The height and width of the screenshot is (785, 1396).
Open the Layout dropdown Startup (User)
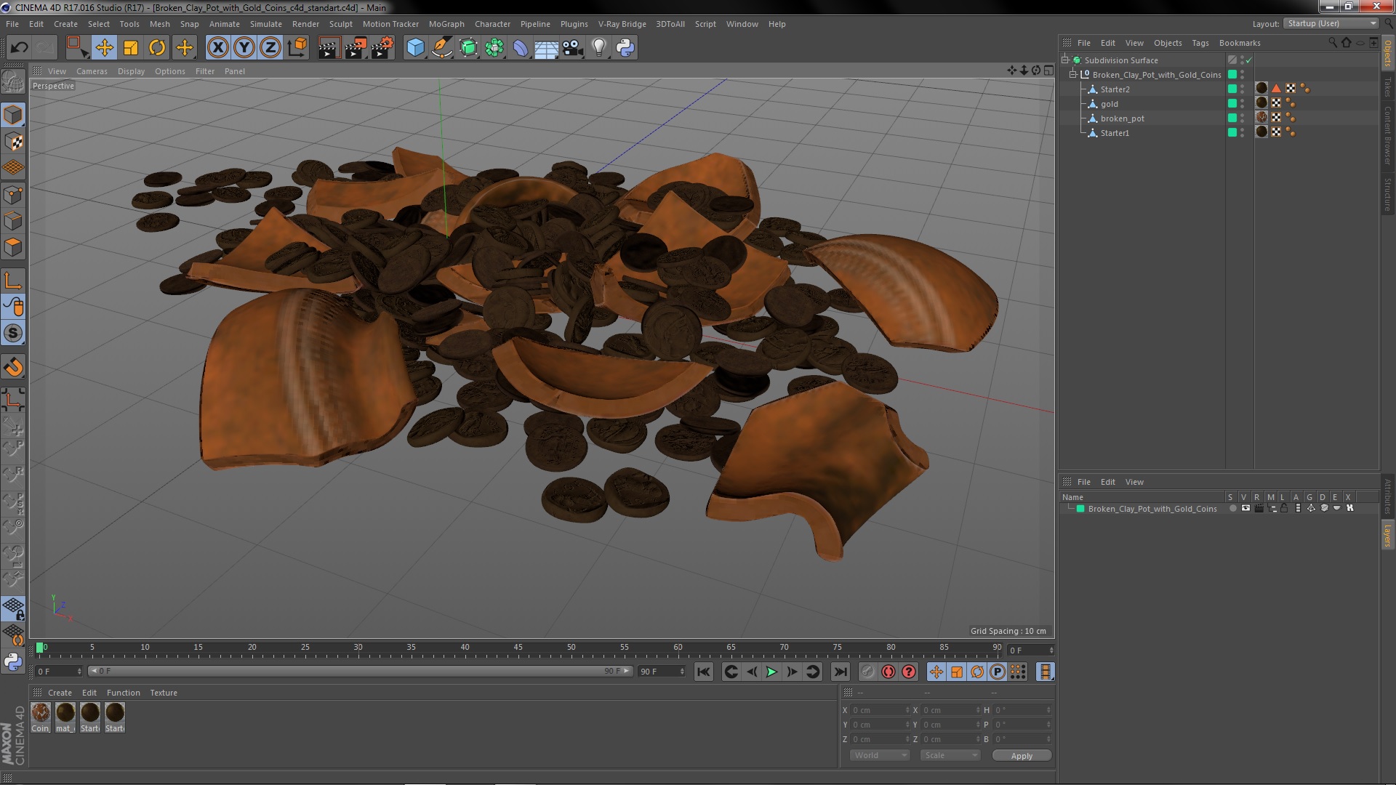pyautogui.click(x=1331, y=23)
